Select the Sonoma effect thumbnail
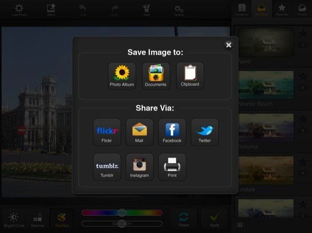 (x=266, y=128)
